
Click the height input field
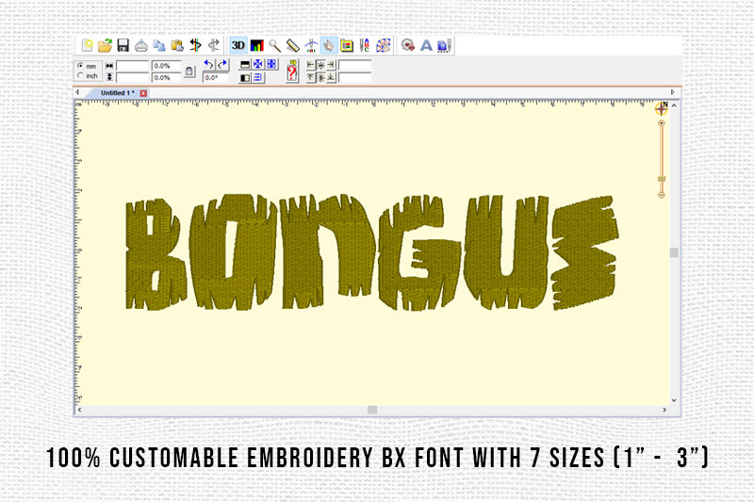[132, 77]
